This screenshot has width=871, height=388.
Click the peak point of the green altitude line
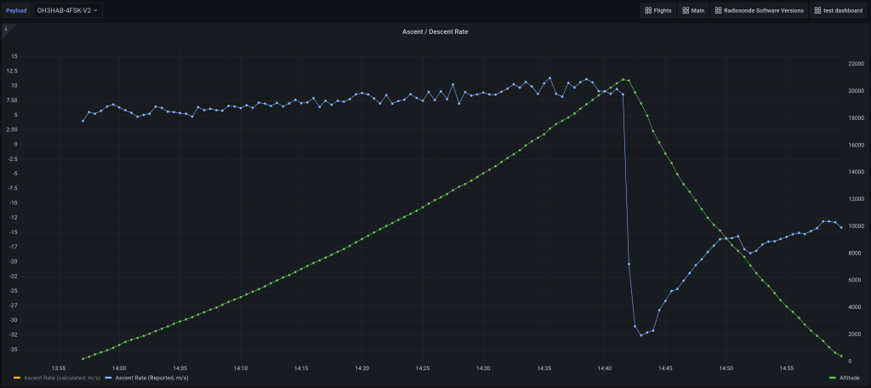point(623,79)
